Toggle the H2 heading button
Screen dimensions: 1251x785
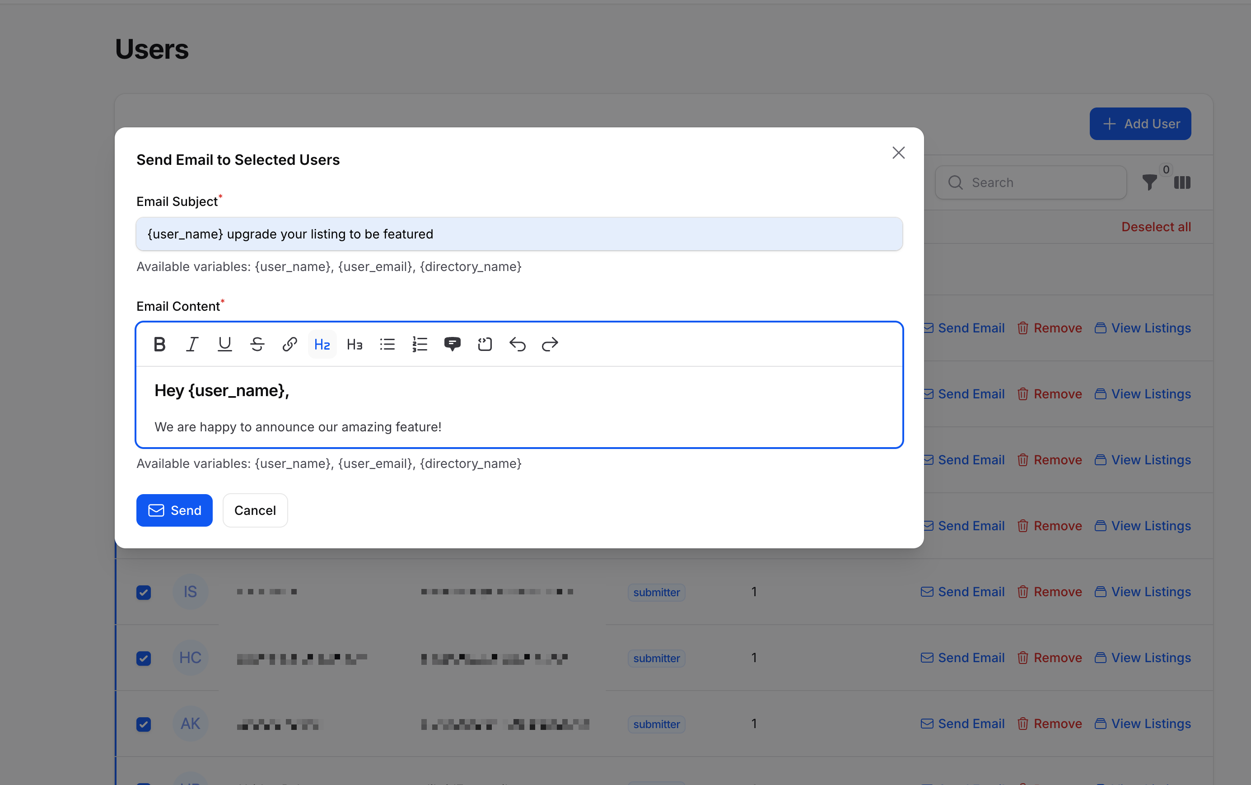pyautogui.click(x=322, y=344)
